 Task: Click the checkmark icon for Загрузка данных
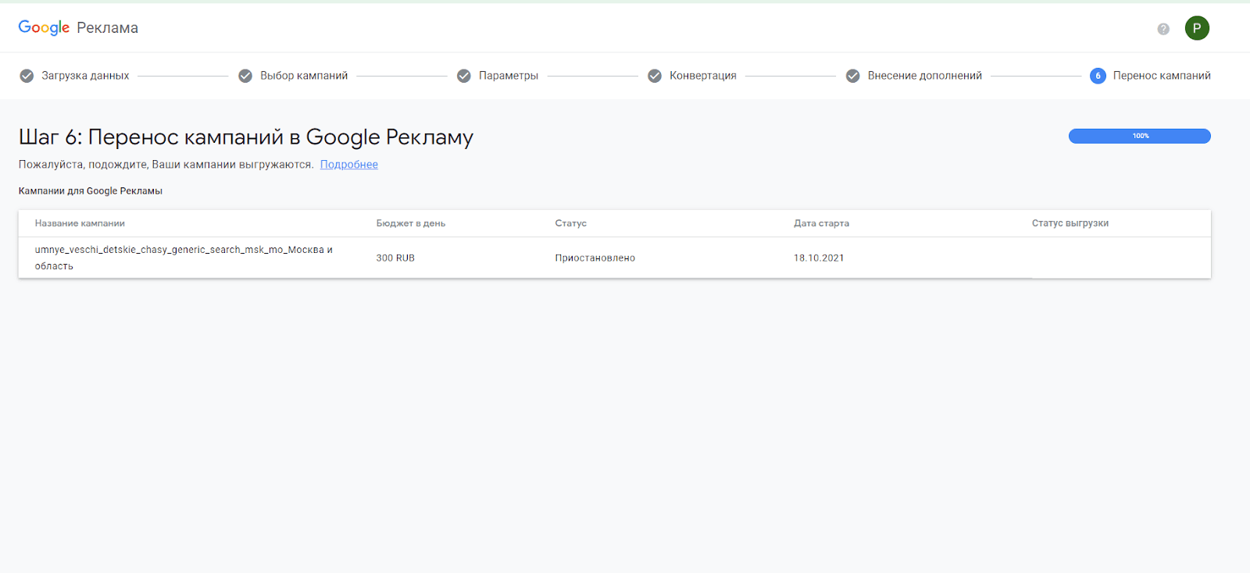pyautogui.click(x=27, y=76)
